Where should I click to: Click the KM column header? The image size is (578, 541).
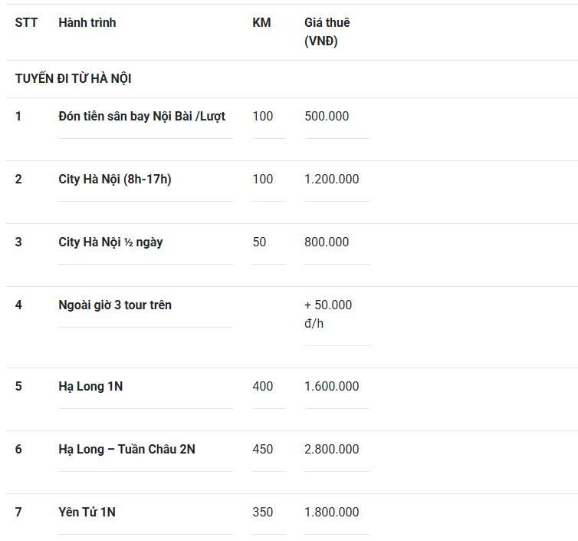pyautogui.click(x=261, y=23)
